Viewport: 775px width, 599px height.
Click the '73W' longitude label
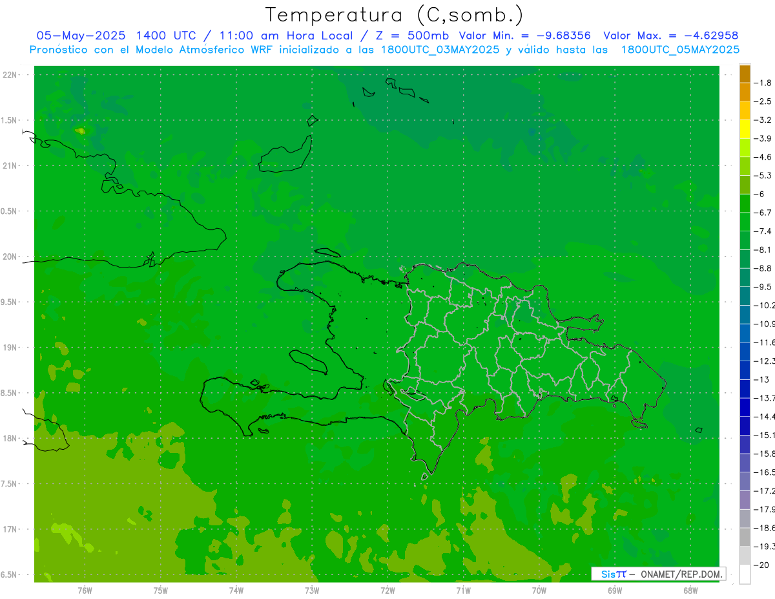(312, 591)
